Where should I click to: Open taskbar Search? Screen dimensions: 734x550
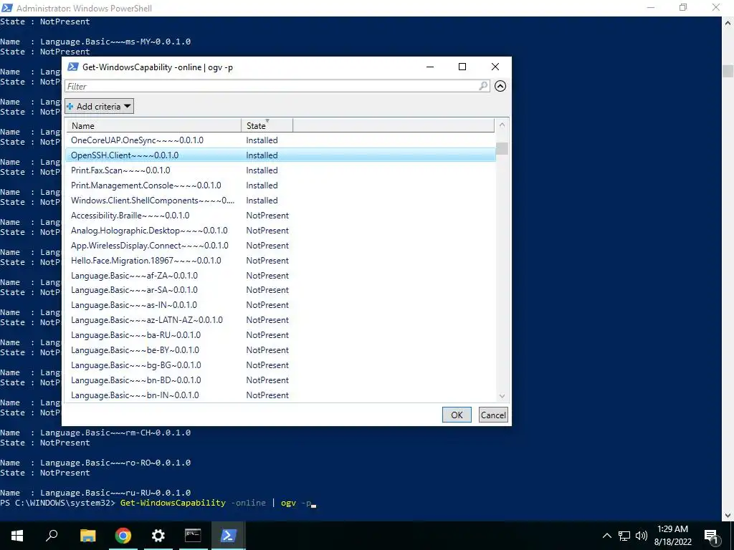click(x=52, y=536)
